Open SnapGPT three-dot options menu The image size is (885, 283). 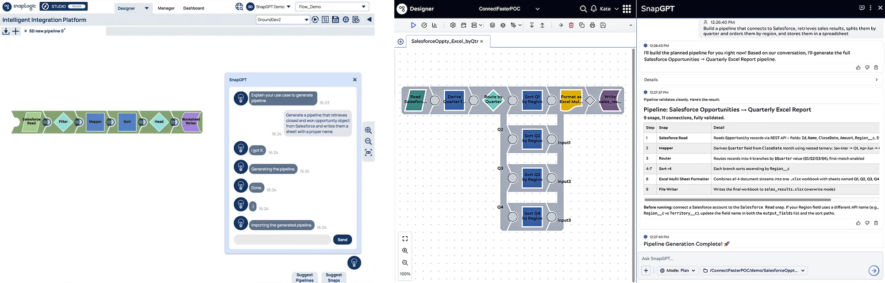pos(871,8)
